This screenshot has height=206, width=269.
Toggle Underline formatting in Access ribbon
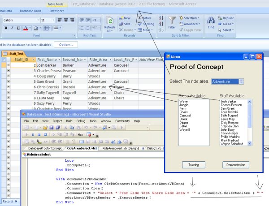(18, 28)
